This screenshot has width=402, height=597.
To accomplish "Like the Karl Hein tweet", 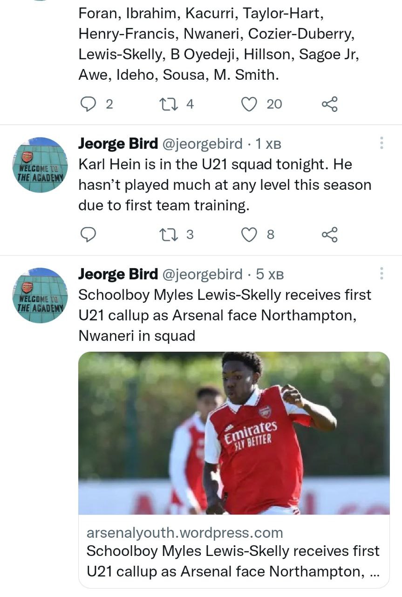I will 250,235.
